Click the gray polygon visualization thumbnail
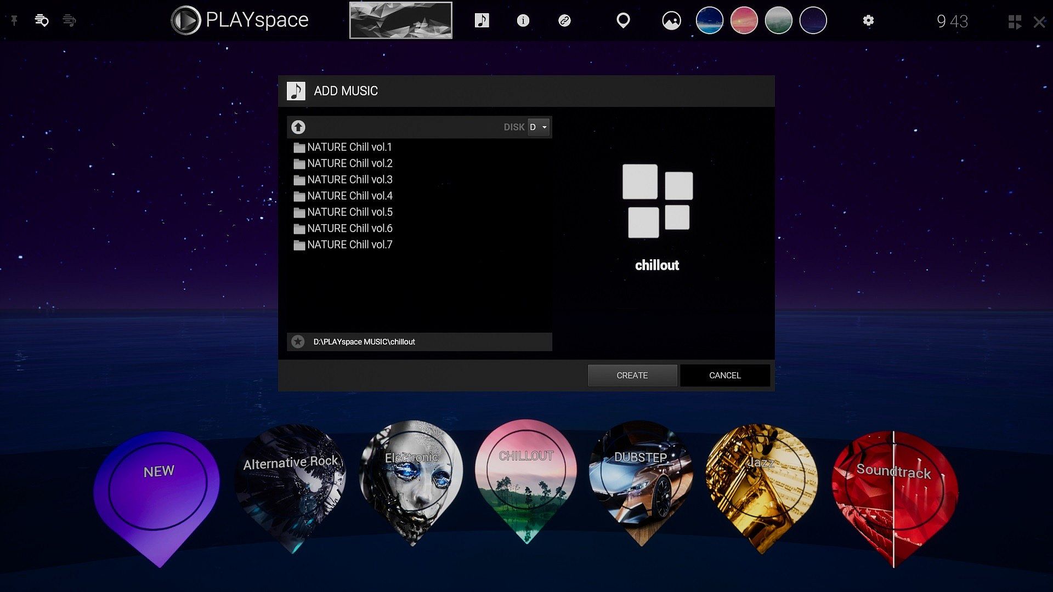Screen dimensions: 1053x592 pyautogui.click(x=400, y=21)
